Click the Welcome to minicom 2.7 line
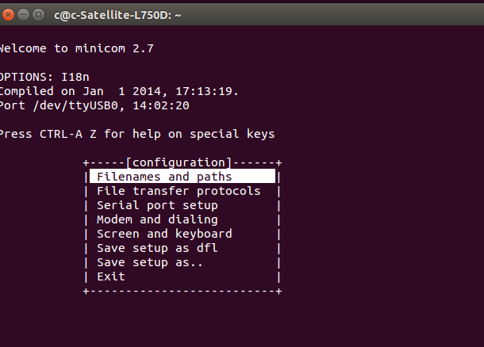Image resolution: width=484 pixels, height=347 pixels. point(76,48)
